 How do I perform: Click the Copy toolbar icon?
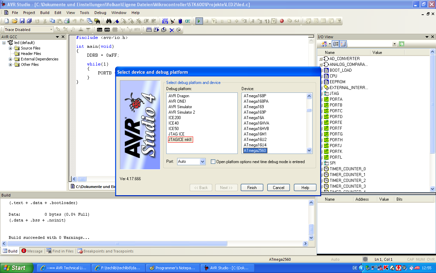point(52,21)
